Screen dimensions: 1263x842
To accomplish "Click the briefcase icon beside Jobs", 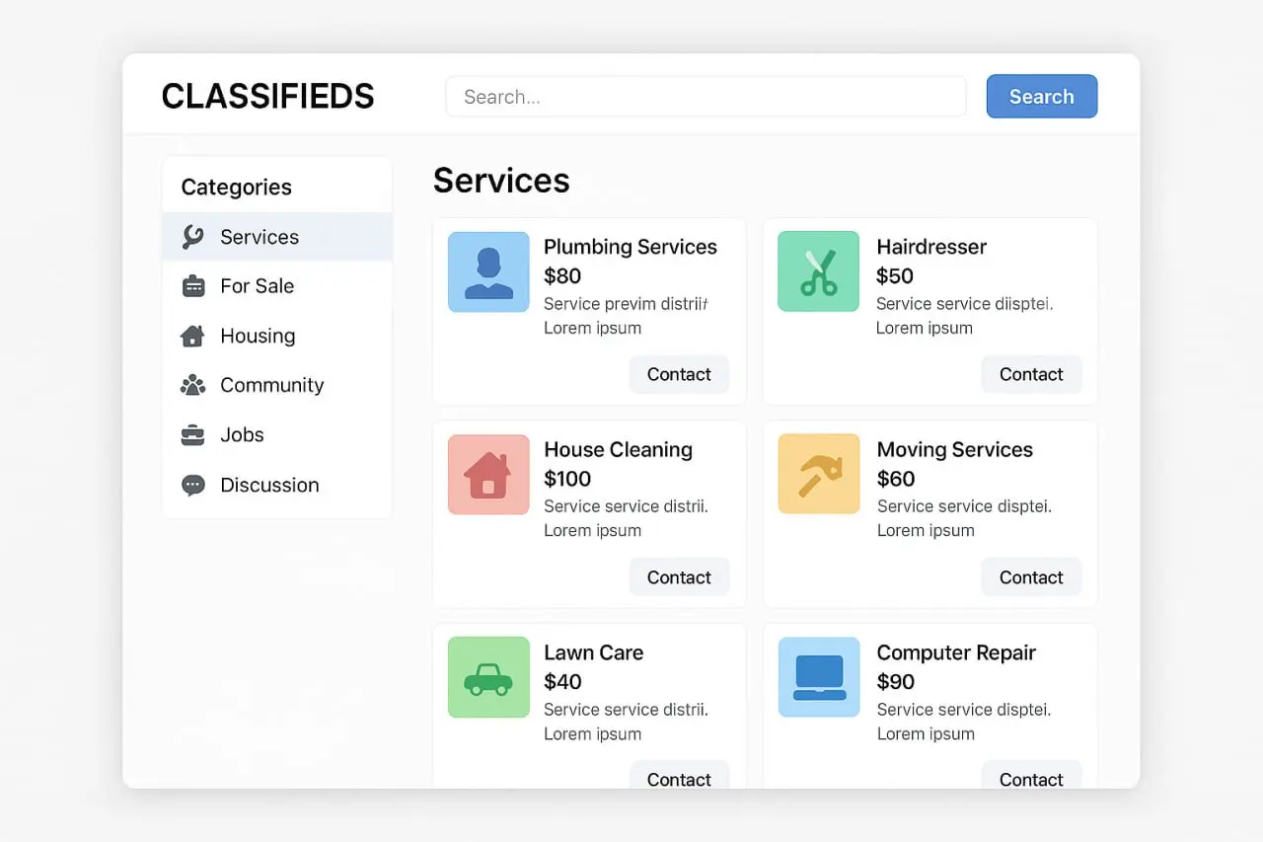I will point(193,435).
